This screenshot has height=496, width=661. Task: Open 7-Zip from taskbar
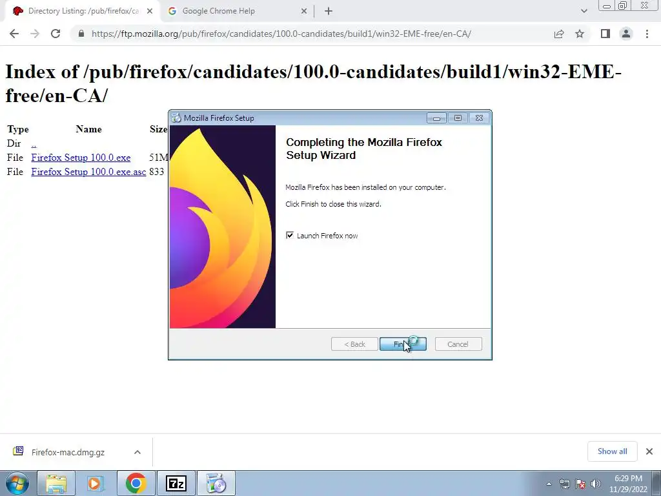click(x=176, y=483)
